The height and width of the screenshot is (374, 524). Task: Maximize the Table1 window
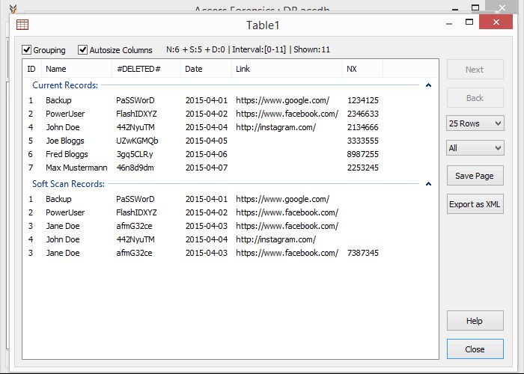(469, 22)
